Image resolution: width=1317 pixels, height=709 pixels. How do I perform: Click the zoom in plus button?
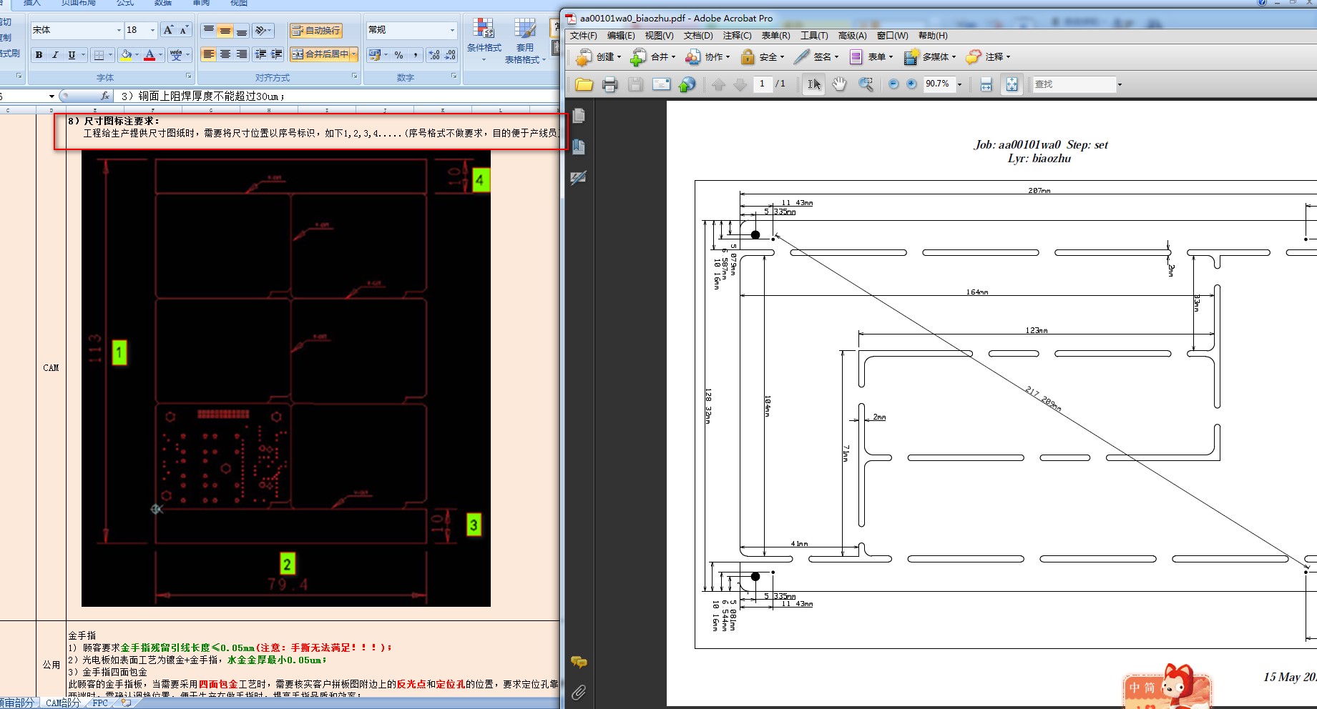point(911,84)
